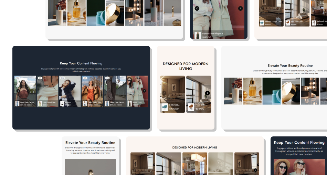327x175 pixels.
Task: Click previous arrow on Embrace chair image
Action: click(x=164, y=93)
